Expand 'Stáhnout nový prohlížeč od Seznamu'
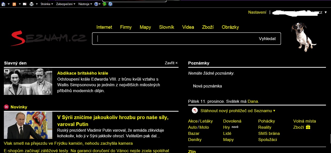Image resolution: width=331 pixels, height=153 pixels. coord(238,111)
